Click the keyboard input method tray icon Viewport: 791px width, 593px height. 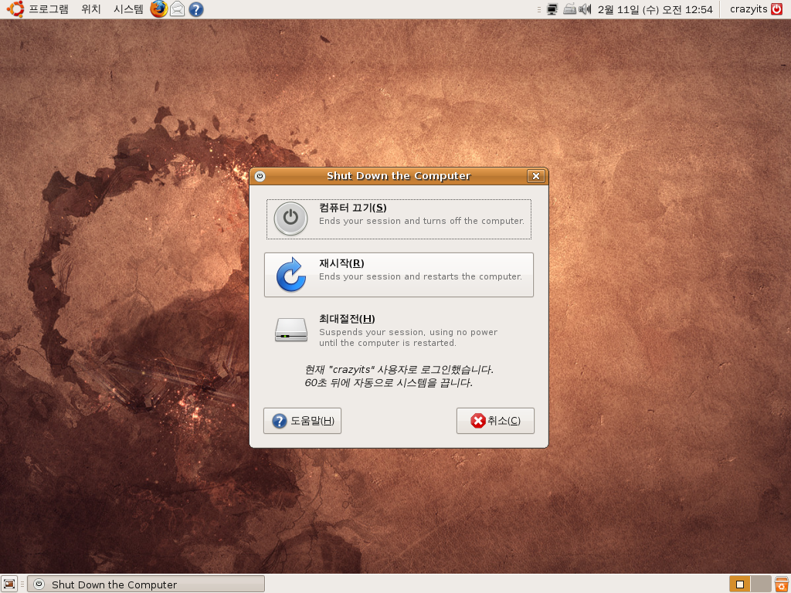[569, 9]
